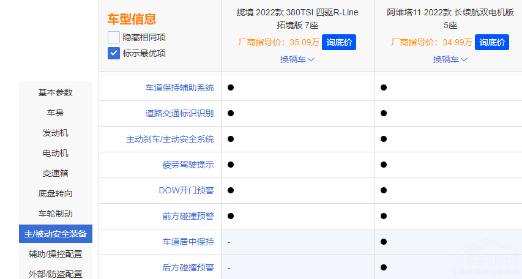
Task: Open DOW开门预警 feature link
Action: (186, 190)
